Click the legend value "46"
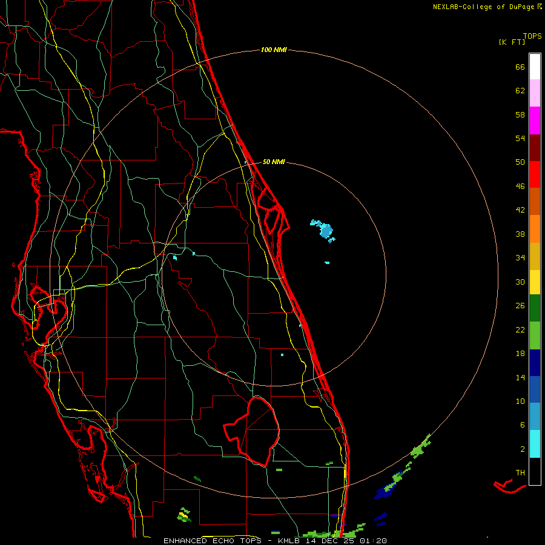The image size is (545, 545). tap(520, 186)
